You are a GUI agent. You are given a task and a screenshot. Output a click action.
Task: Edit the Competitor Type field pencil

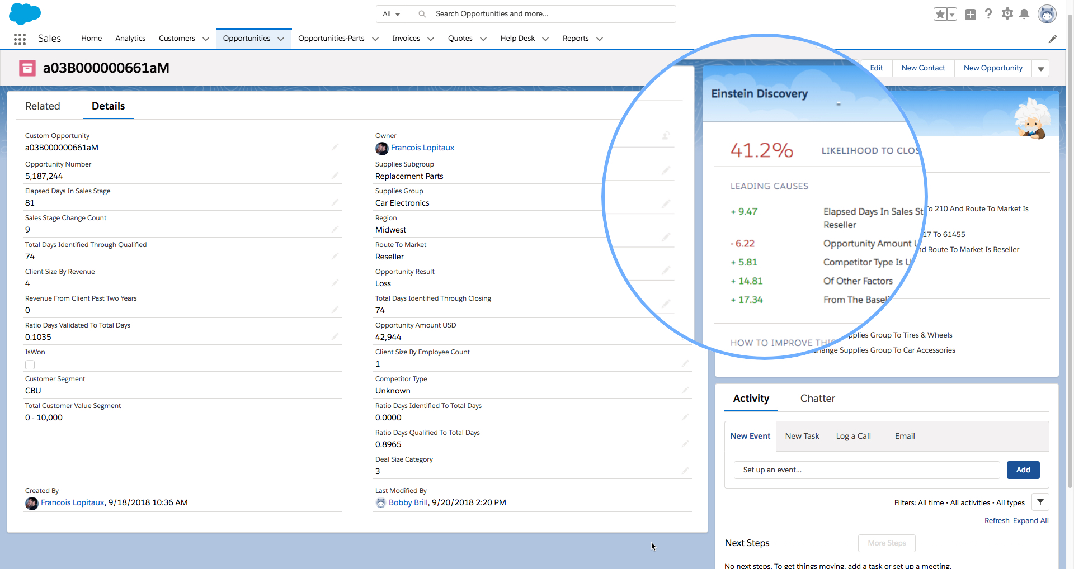(x=685, y=390)
